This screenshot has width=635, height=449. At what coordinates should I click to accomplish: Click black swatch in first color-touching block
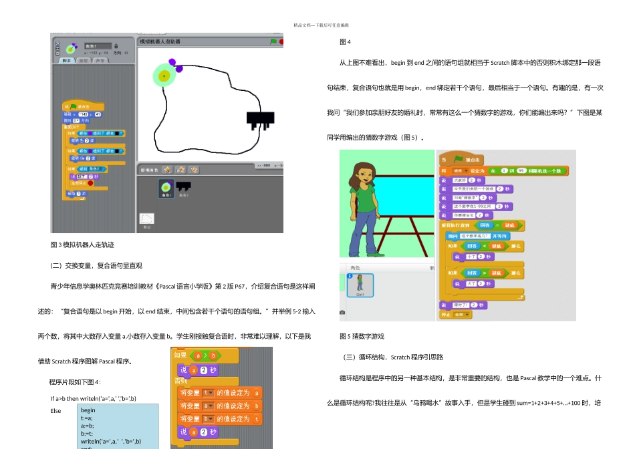coord(117,133)
